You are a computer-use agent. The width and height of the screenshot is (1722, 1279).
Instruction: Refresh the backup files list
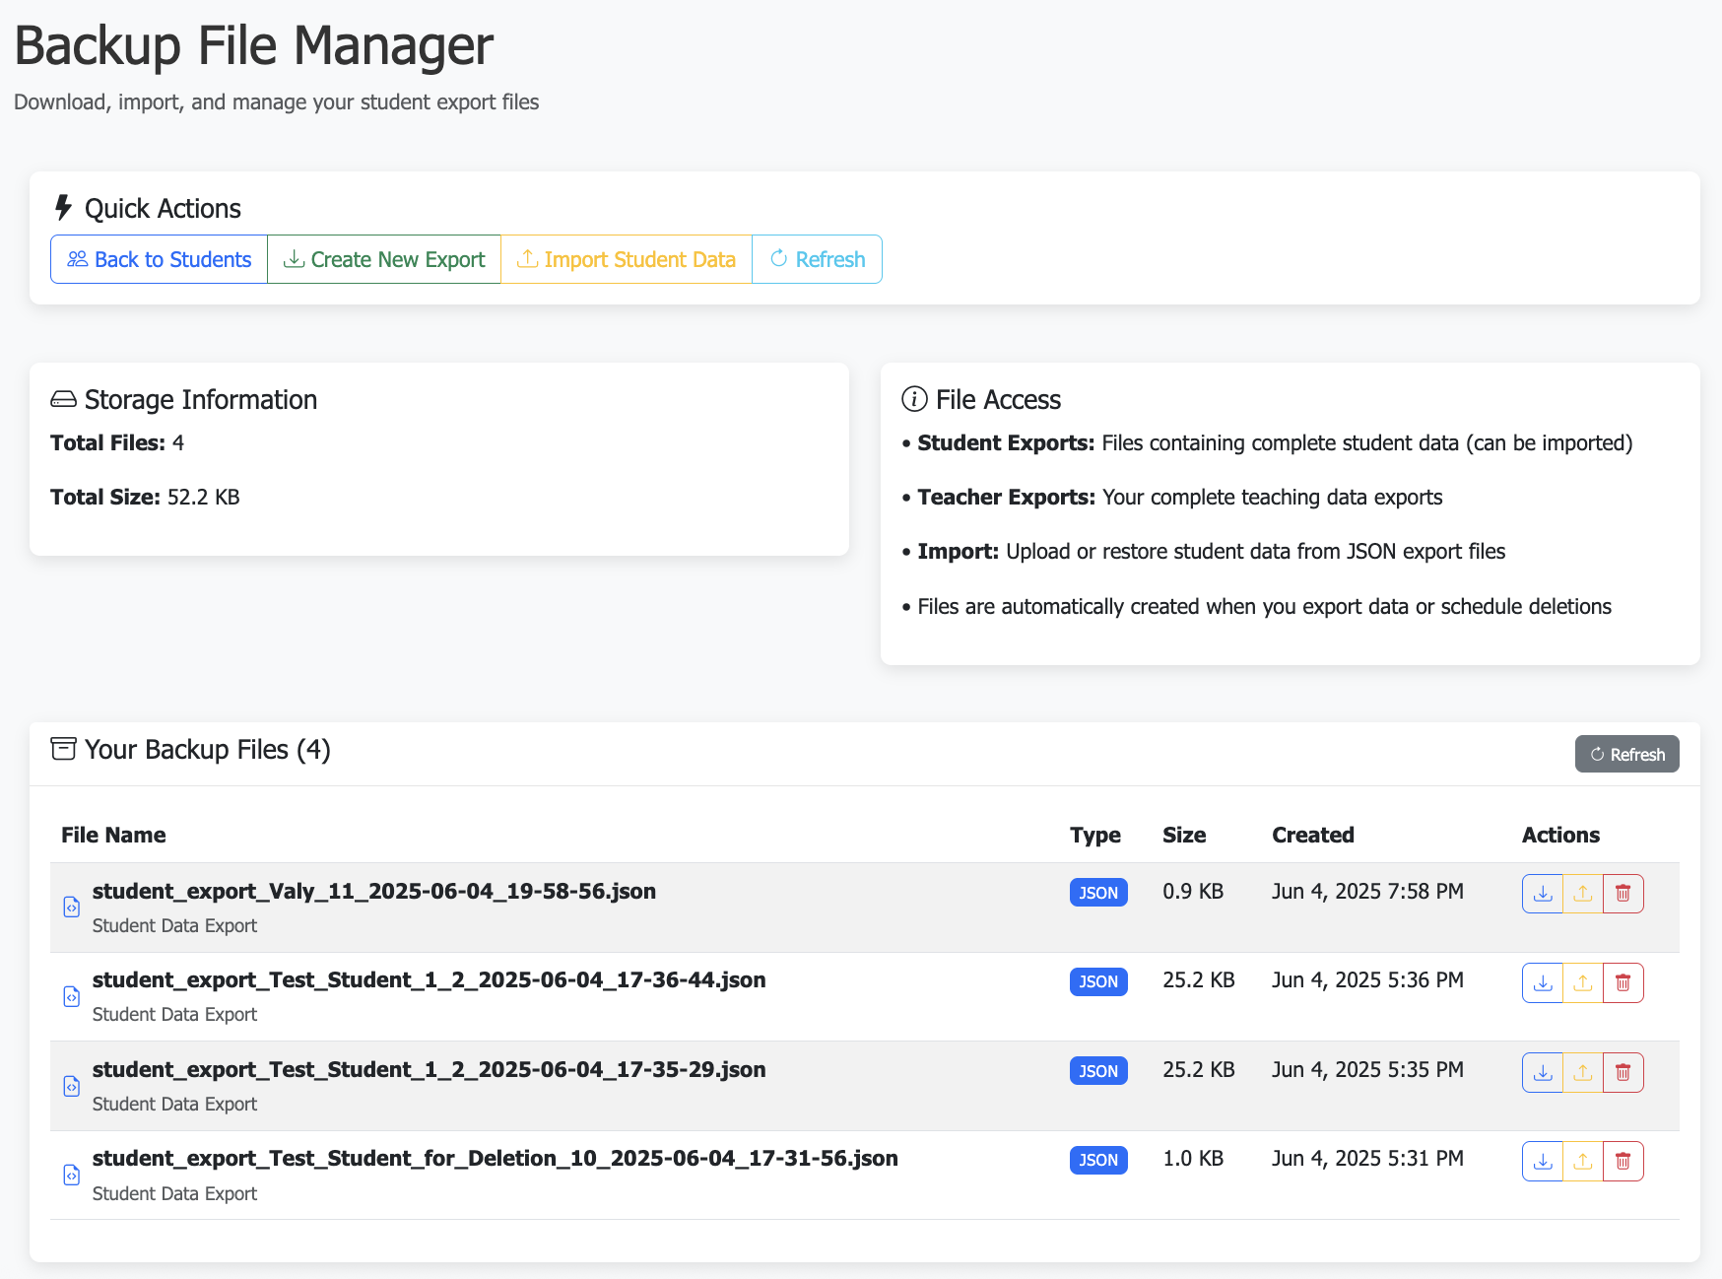1626,754
